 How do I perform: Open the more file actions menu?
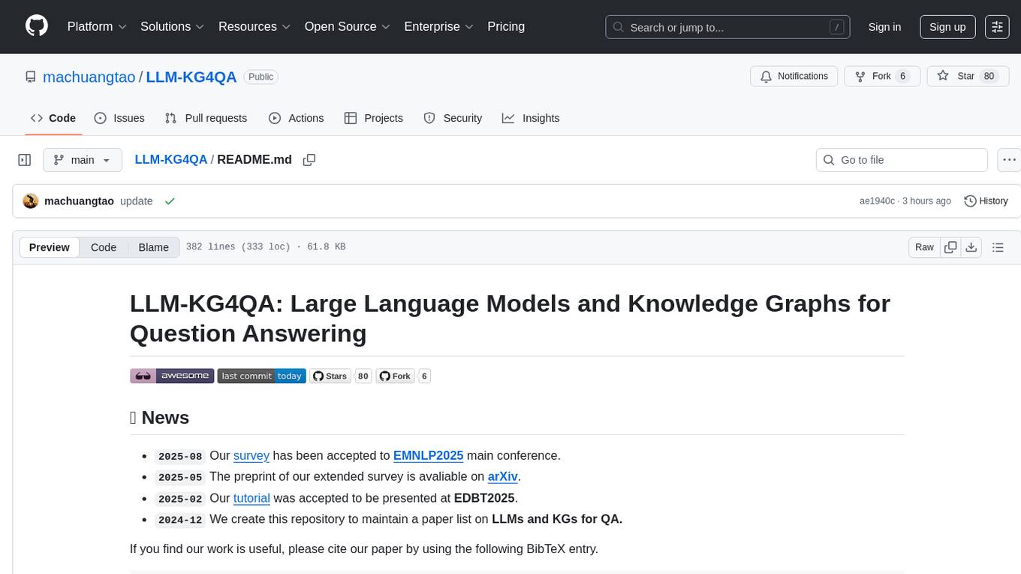tap(1009, 160)
